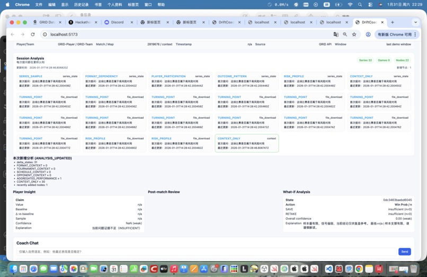
Task: Go back to the previous page
Action: [x=13, y=34]
